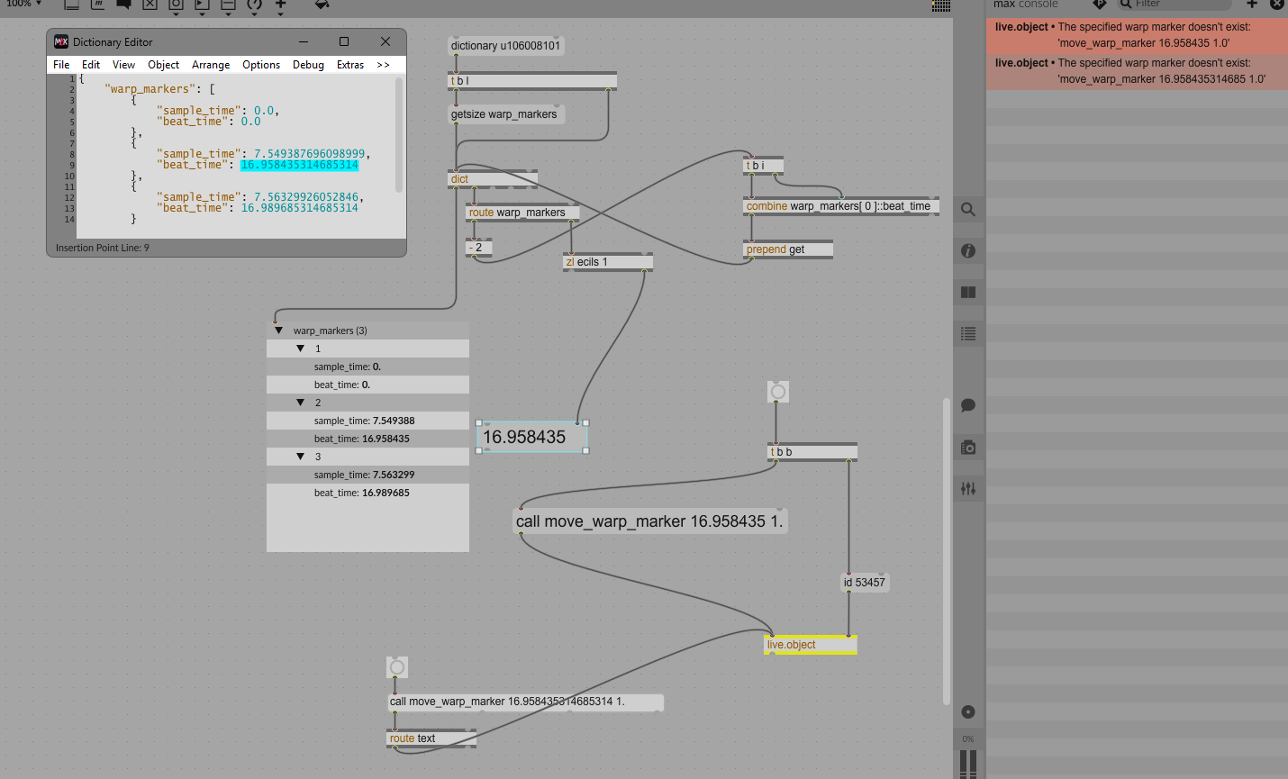Collapse the warp_markers (3) tree node
Viewport: 1288px width, 779px height.
pos(279,331)
